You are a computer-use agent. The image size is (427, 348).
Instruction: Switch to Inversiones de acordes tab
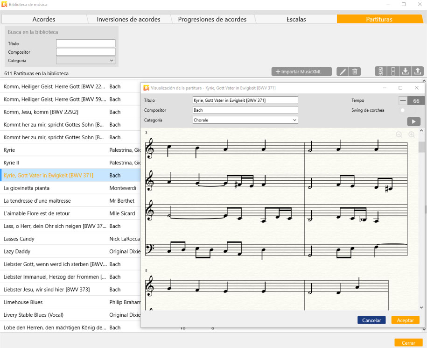click(128, 19)
